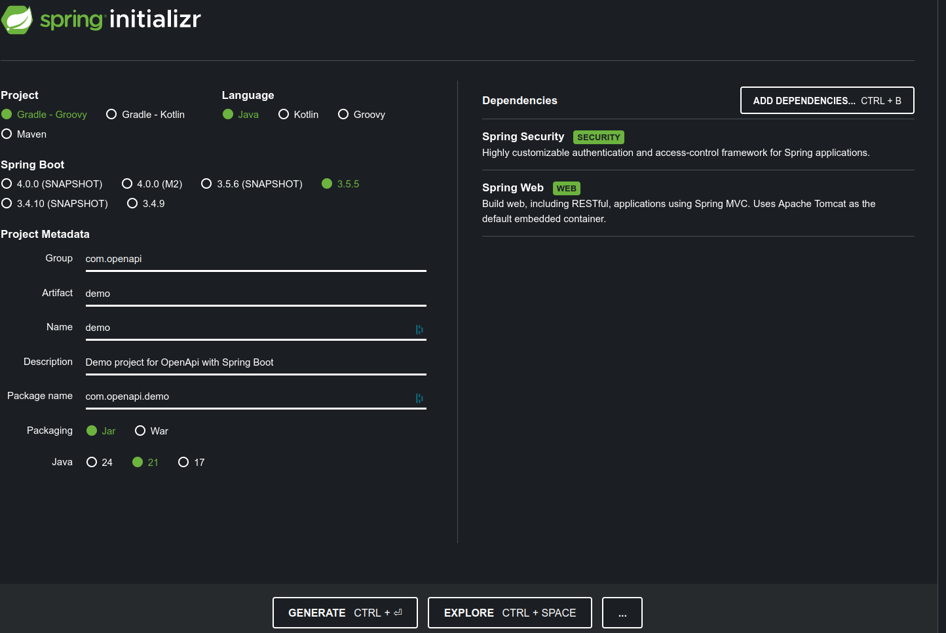Click the Spring Web description text

(679, 211)
